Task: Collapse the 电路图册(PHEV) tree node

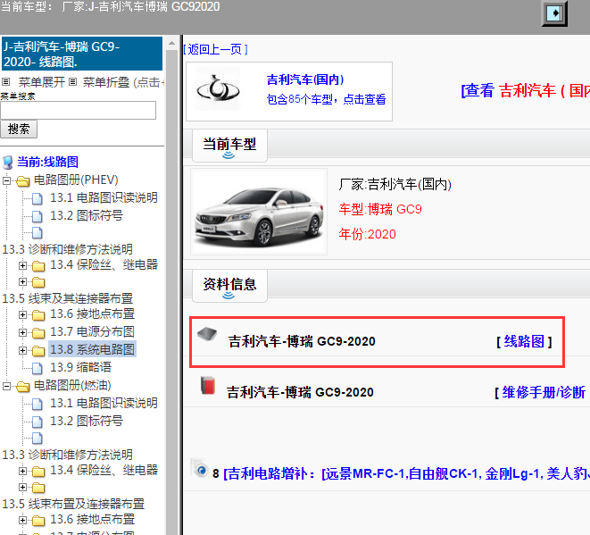Action: (6, 180)
